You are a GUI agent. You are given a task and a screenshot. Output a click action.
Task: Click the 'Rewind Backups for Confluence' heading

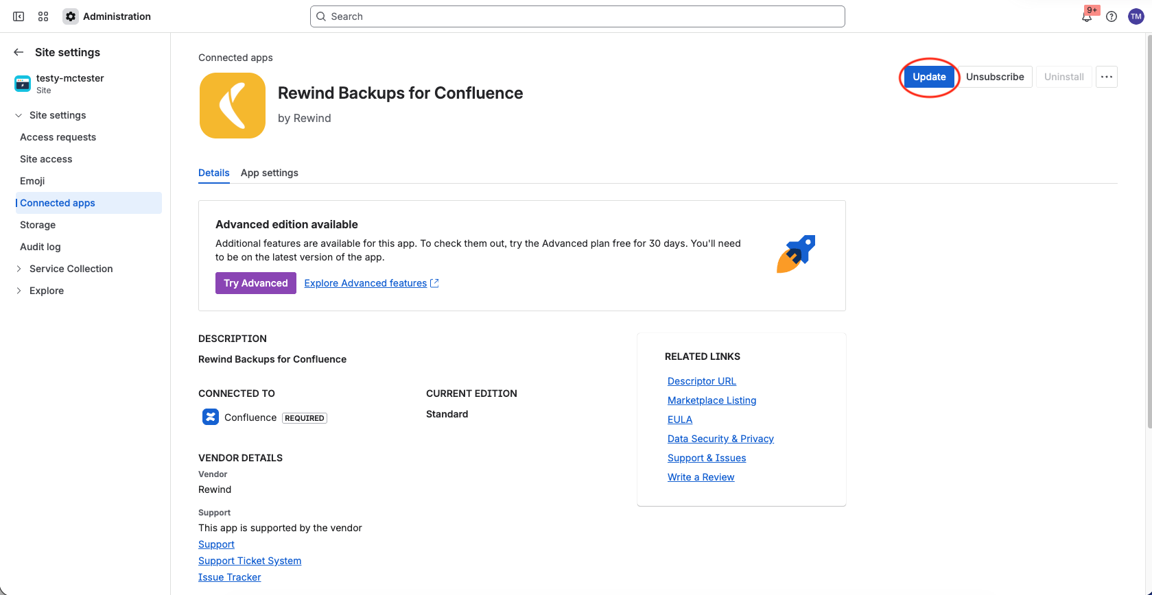(x=401, y=93)
